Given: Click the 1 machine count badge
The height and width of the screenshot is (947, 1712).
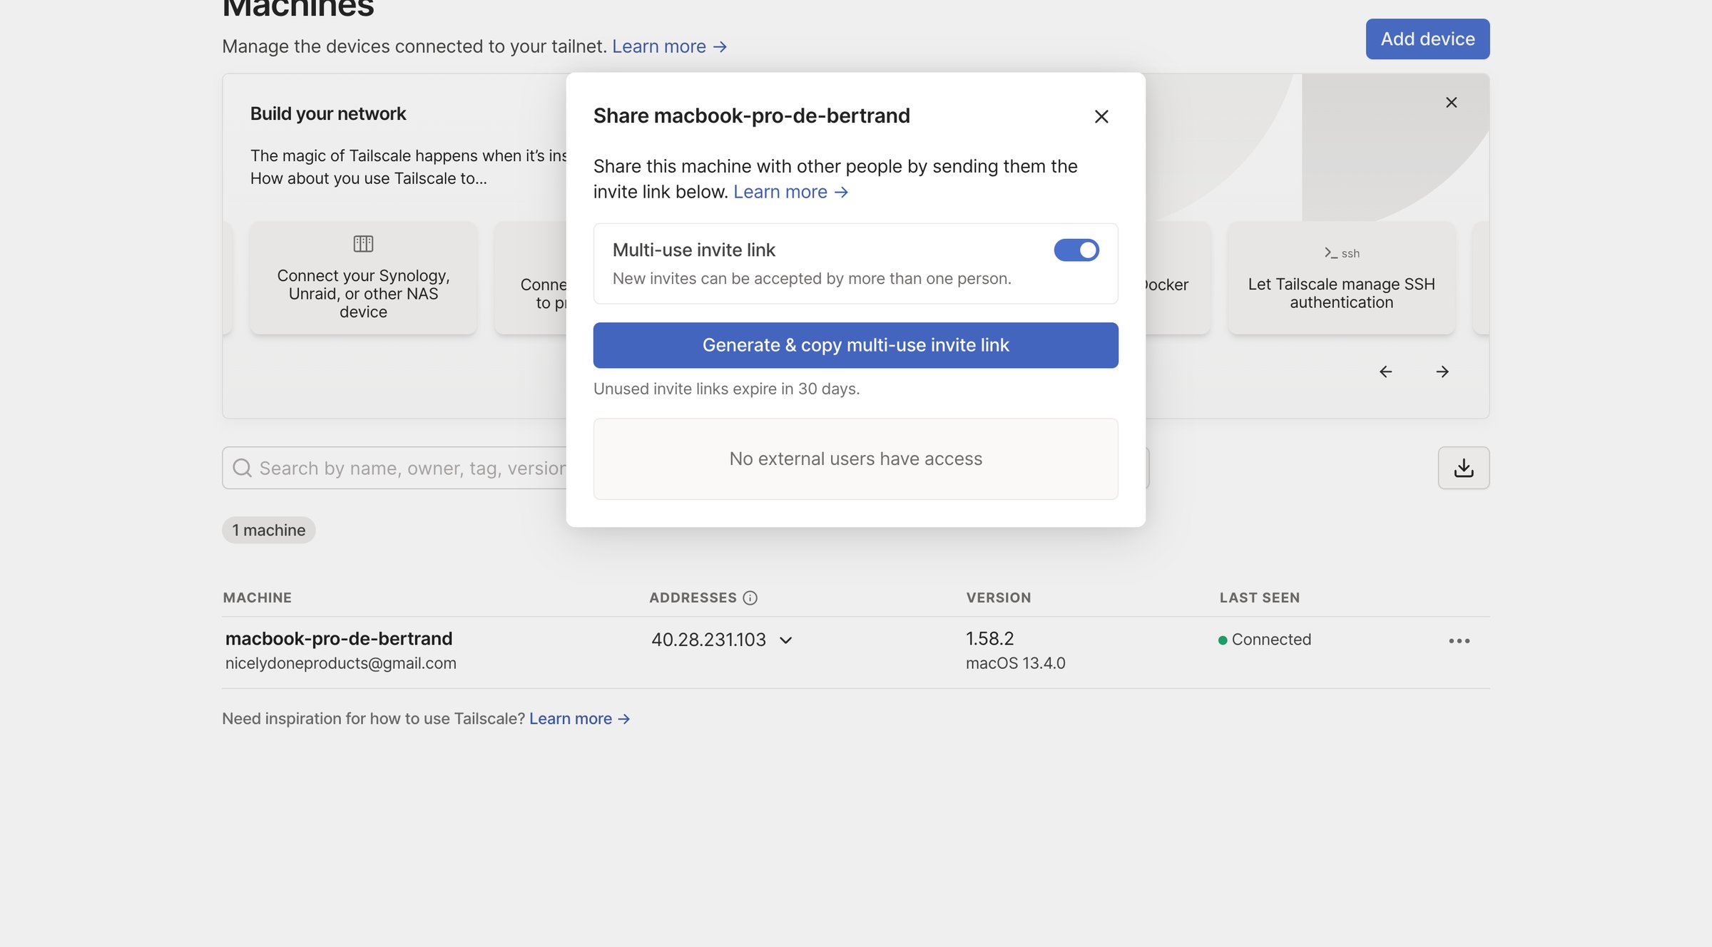Looking at the screenshot, I should (268, 530).
